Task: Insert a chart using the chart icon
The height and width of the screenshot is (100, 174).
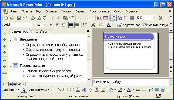Action: tap(99, 18)
